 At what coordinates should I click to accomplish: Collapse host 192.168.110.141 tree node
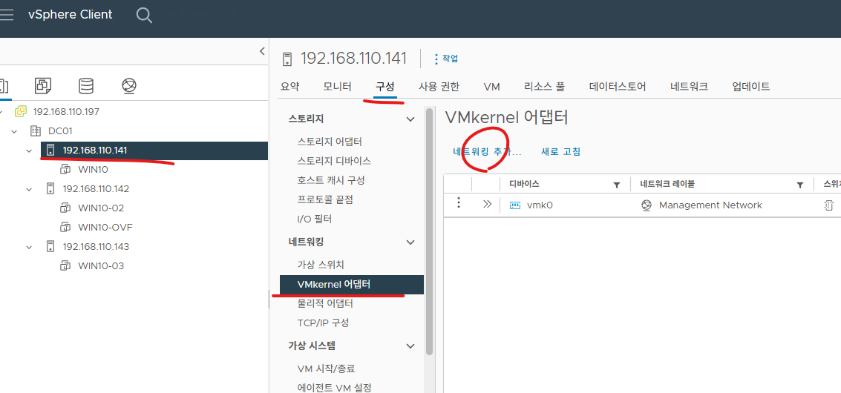[30, 151]
